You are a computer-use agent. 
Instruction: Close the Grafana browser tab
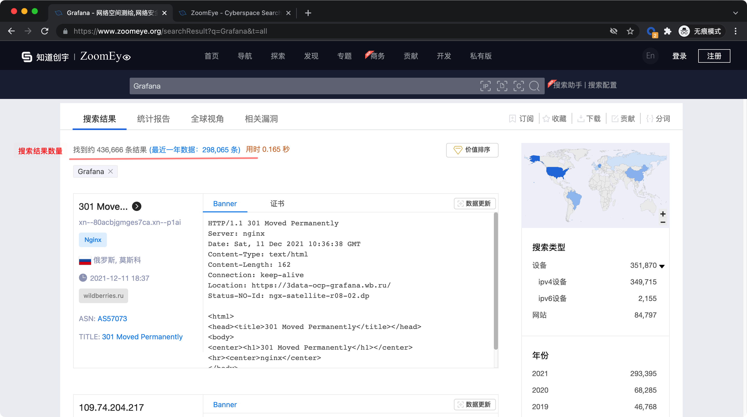(164, 13)
